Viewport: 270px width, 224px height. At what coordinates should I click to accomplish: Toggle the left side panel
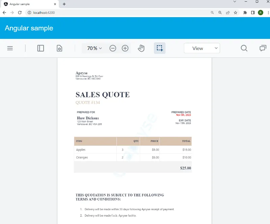[40, 48]
